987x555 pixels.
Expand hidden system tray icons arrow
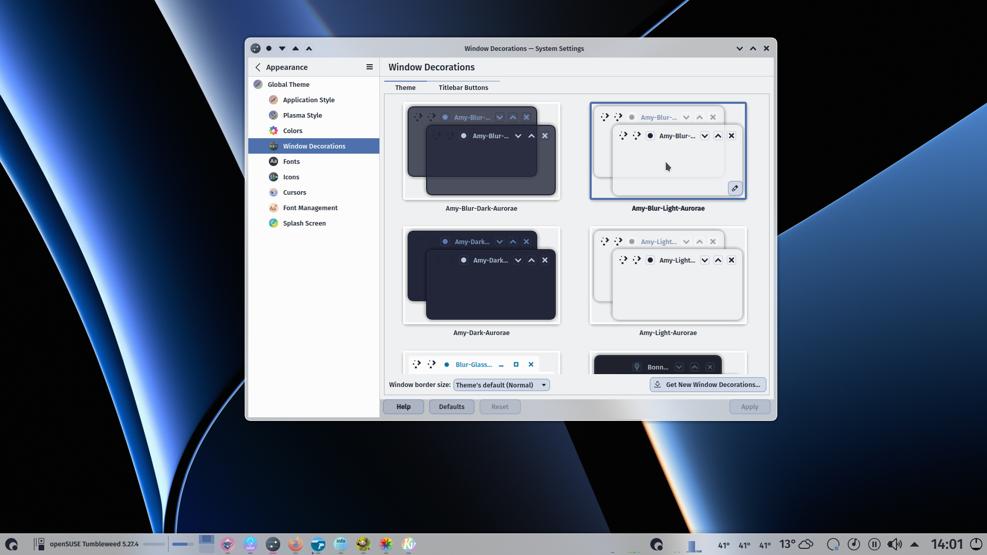(x=915, y=544)
